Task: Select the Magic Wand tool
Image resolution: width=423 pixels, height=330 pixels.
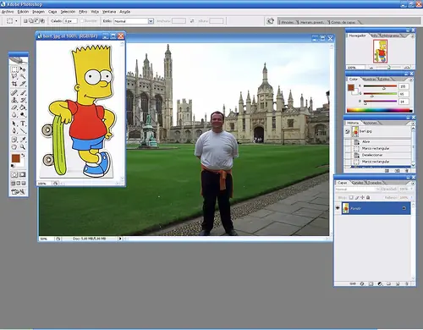Action: pyautogui.click(x=23, y=76)
